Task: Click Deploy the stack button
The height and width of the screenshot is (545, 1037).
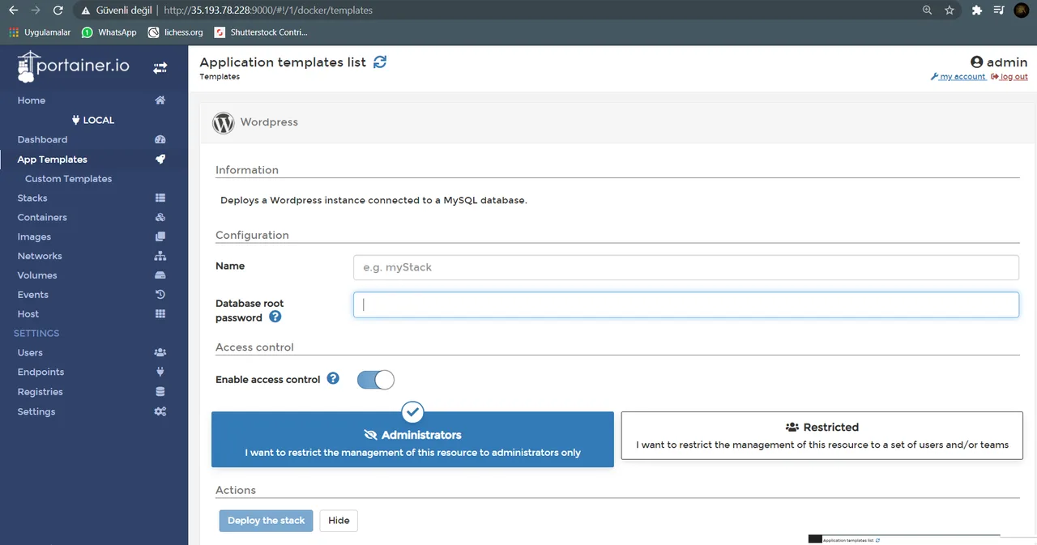Action: tap(266, 521)
